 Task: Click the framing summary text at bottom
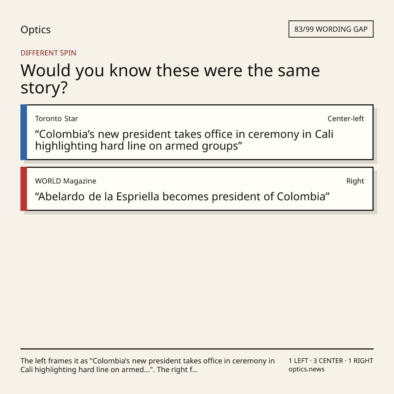[x=147, y=365]
